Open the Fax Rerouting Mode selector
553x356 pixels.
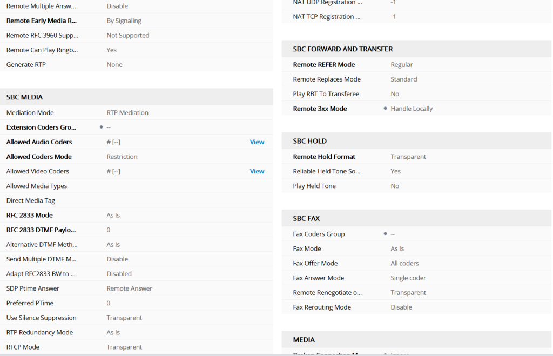click(402, 307)
